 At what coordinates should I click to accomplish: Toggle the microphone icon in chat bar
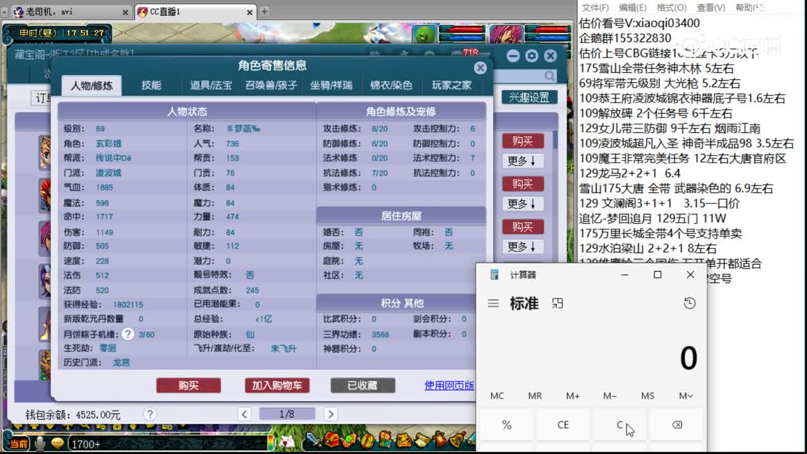(40, 444)
